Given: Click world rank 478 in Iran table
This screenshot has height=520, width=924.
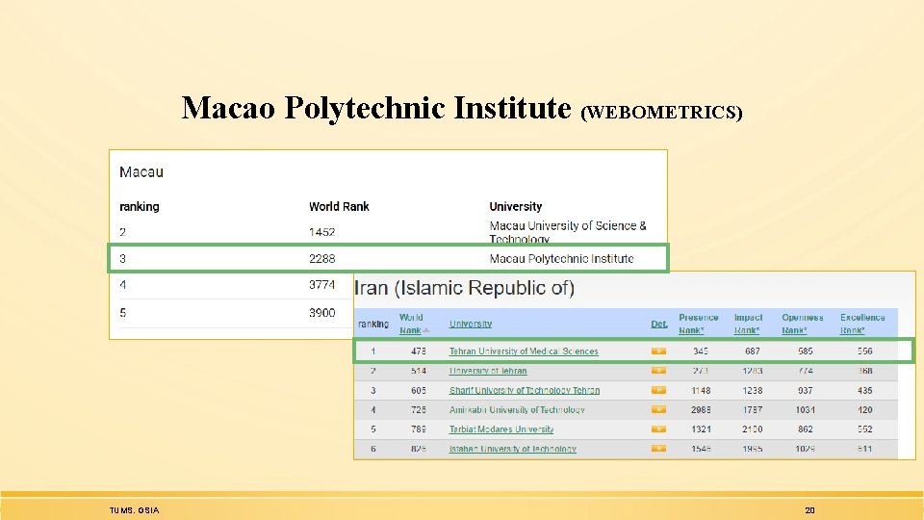Looking at the screenshot, I should pyautogui.click(x=419, y=351).
